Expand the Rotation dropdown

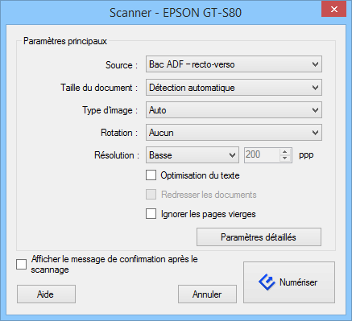pos(234,133)
